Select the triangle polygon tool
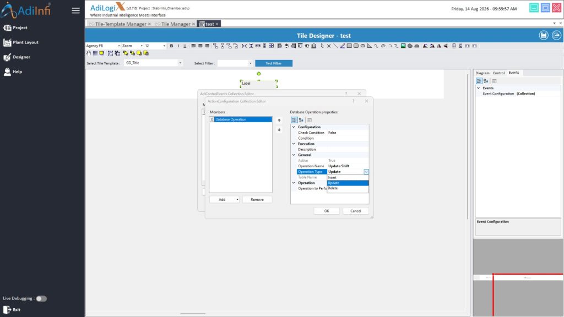Screen dimensions: 564x317 pos(370,46)
